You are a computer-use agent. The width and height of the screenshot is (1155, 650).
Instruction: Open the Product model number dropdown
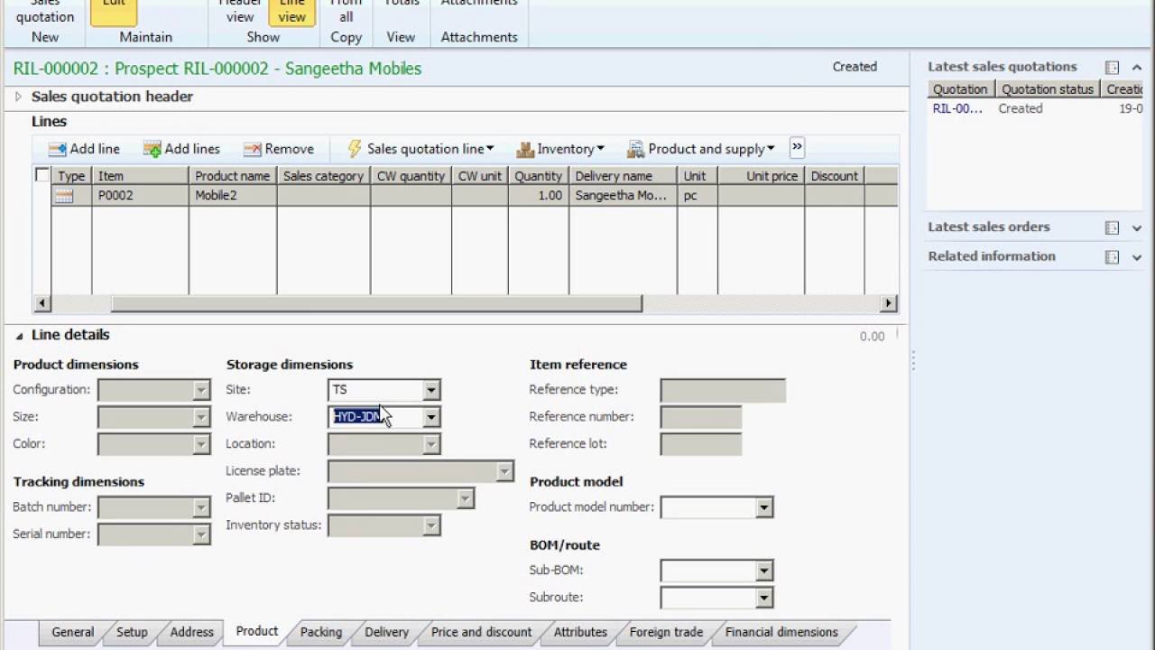(x=764, y=507)
